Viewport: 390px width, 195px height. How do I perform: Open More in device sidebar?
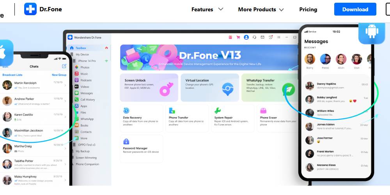click(81, 138)
